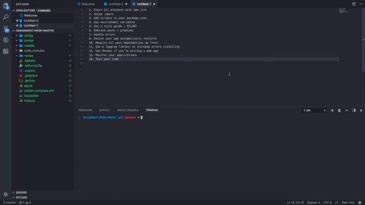365x205 pixels.
Task: Open the Source Control view icon
Action: (6, 29)
